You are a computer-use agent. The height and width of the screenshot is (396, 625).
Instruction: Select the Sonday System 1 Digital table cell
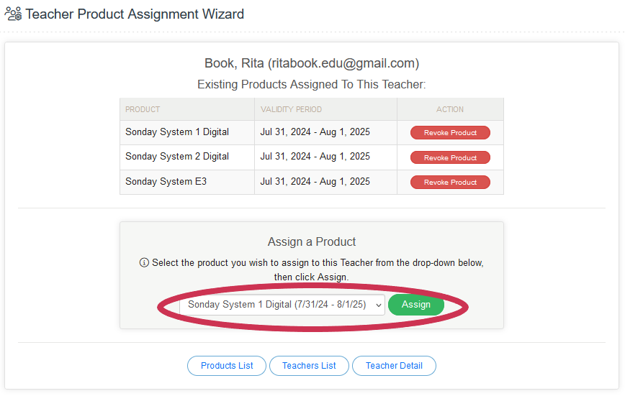(177, 132)
